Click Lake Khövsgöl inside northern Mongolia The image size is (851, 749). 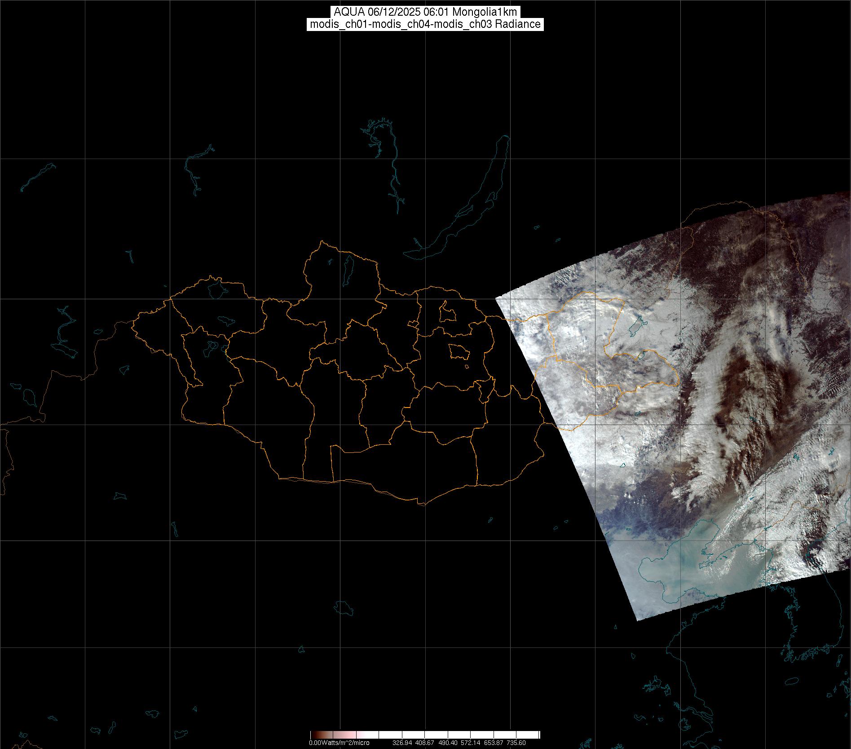[x=348, y=267]
